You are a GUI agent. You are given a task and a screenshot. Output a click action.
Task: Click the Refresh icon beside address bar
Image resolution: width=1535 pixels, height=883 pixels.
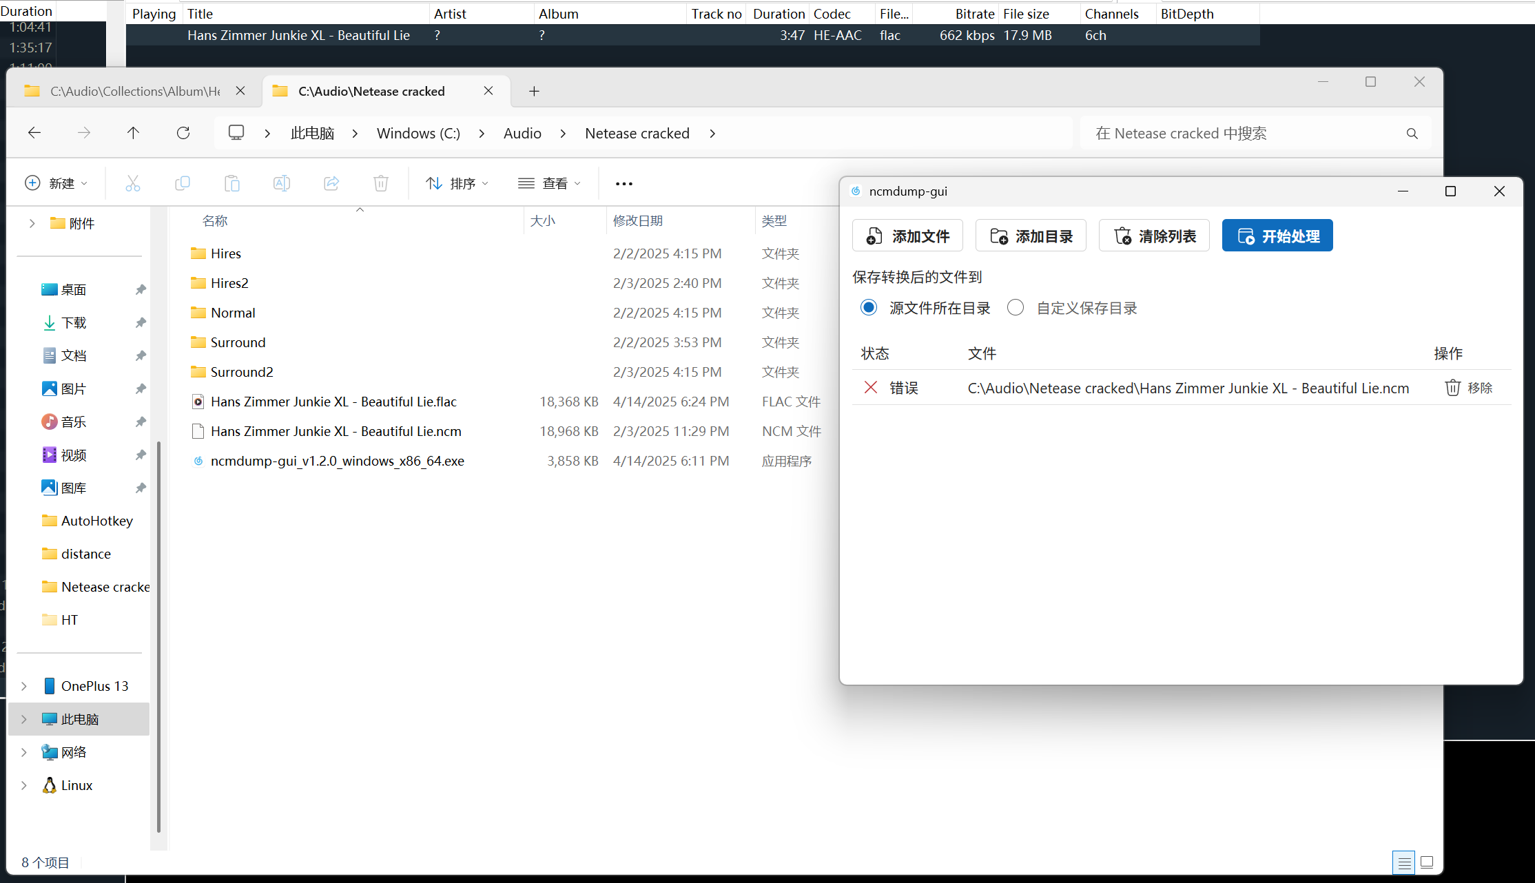click(183, 133)
